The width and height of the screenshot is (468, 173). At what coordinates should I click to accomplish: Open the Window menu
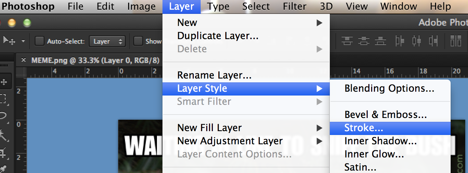click(x=399, y=6)
